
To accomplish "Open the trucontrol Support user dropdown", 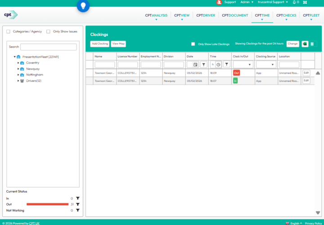I will [x=273, y=2].
